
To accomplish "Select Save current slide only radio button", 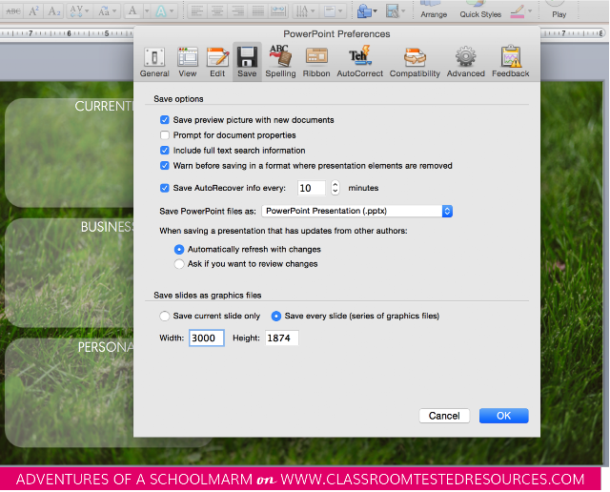I will click(x=165, y=316).
